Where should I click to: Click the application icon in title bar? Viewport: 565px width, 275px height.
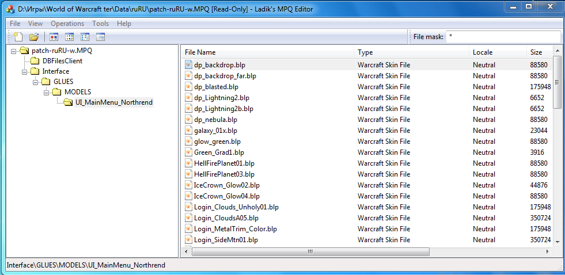(x=10, y=9)
